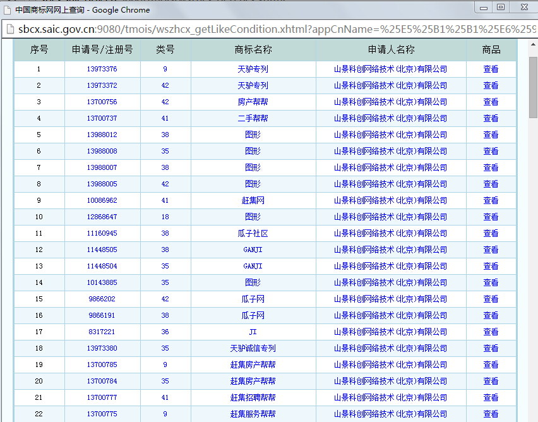538x422 pixels.
Task: Open application number 8317221
Action: pos(102,332)
